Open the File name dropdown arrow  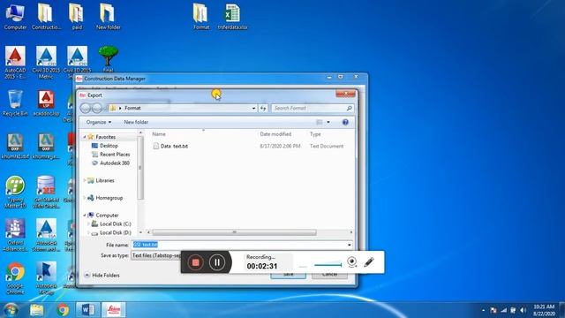349,245
